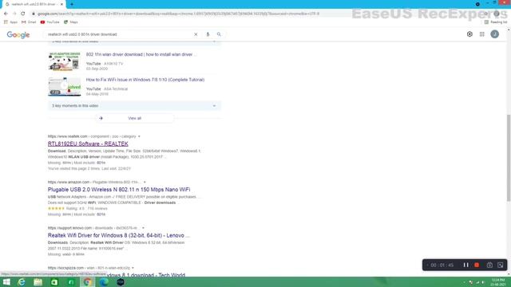Open the 'download - Tech World' result
Viewport: 511px width, 287px height.
tap(145, 274)
